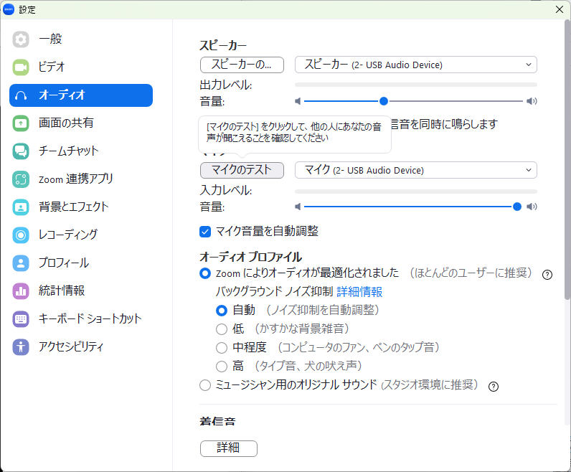
Task: Click microphone volume high icon
Action: click(532, 207)
